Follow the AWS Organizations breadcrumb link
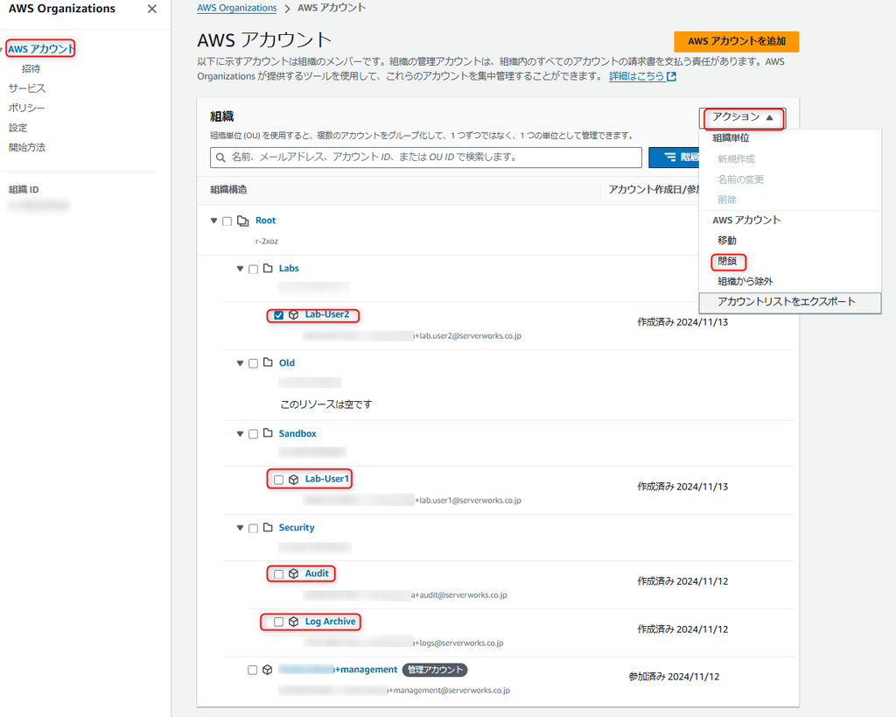Screen dimensions: 896x717 (236, 8)
